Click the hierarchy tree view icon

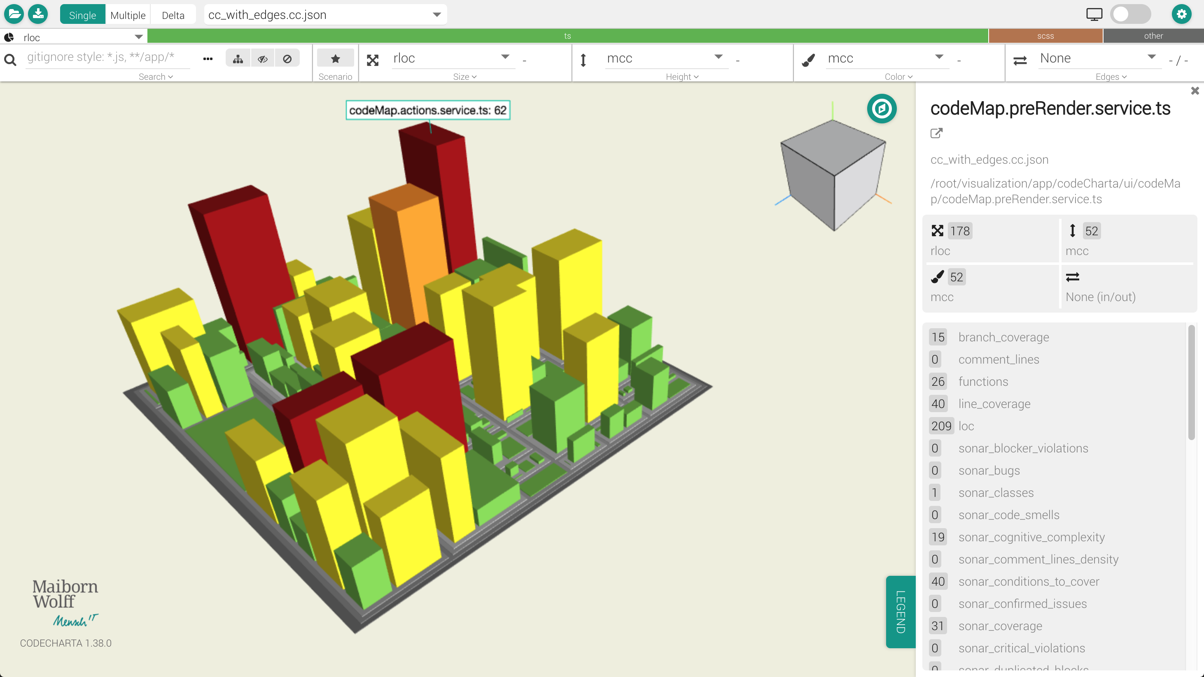238,59
